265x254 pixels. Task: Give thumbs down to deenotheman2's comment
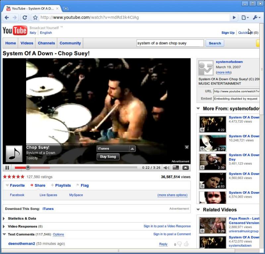[180, 244]
